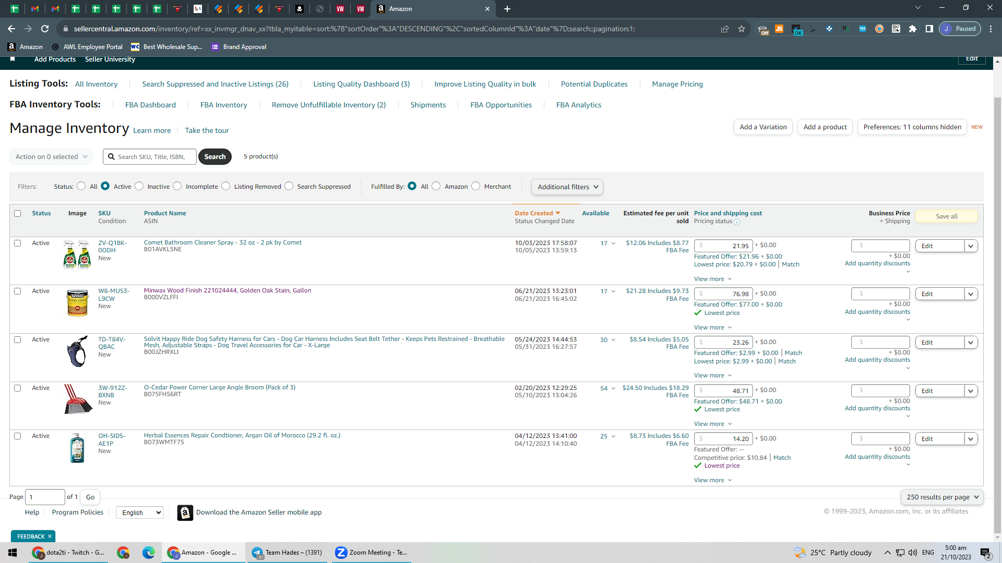Image resolution: width=1002 pixels, height=563 pixels.
Task: Click Save all in the table header
Action: [947, 216]
